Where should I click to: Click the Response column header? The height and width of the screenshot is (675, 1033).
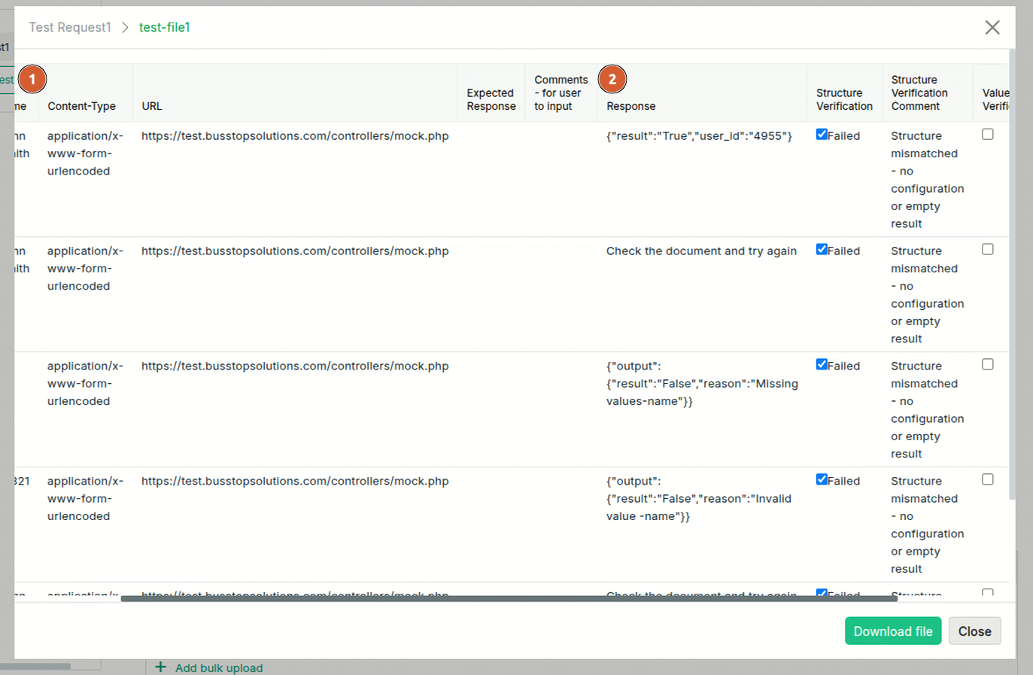click(630, 106)
